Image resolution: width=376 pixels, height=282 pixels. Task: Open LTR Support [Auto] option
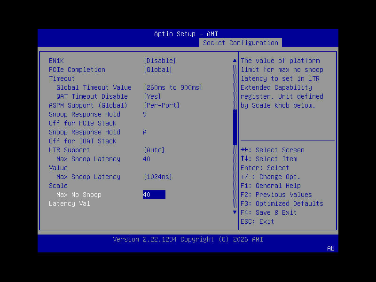tap(154, 150)
